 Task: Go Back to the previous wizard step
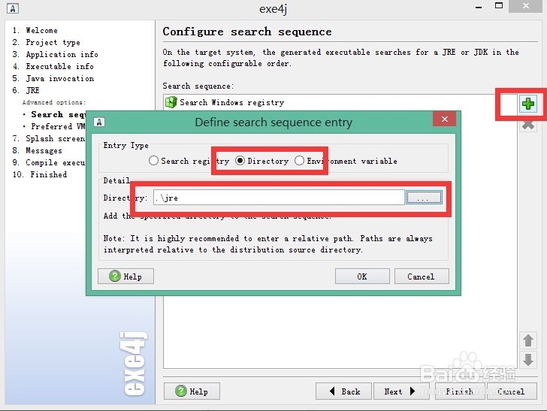344,391
